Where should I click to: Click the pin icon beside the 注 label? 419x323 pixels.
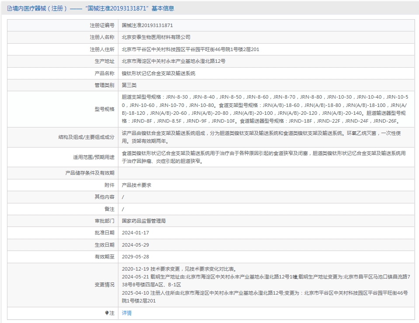[107, 313]
